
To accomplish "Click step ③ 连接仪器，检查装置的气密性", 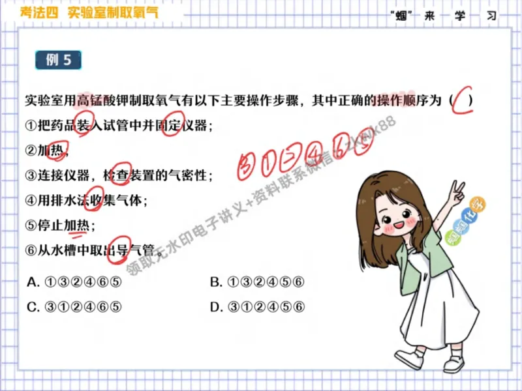I will tap(119, 175).
